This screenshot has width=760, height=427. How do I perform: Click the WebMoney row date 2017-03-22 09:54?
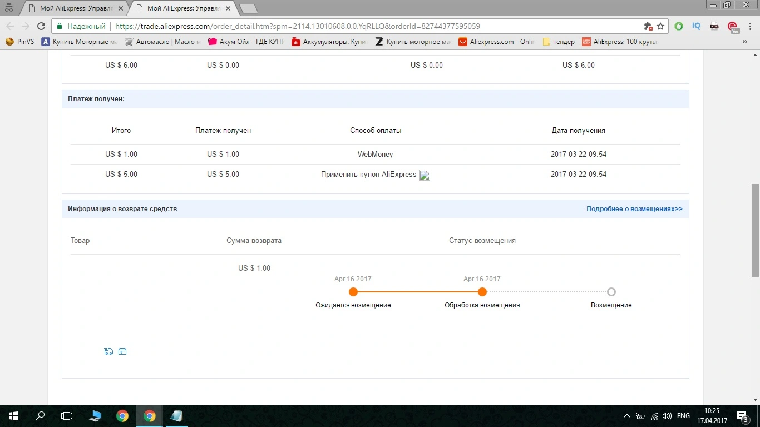click(x=579, y=155)
